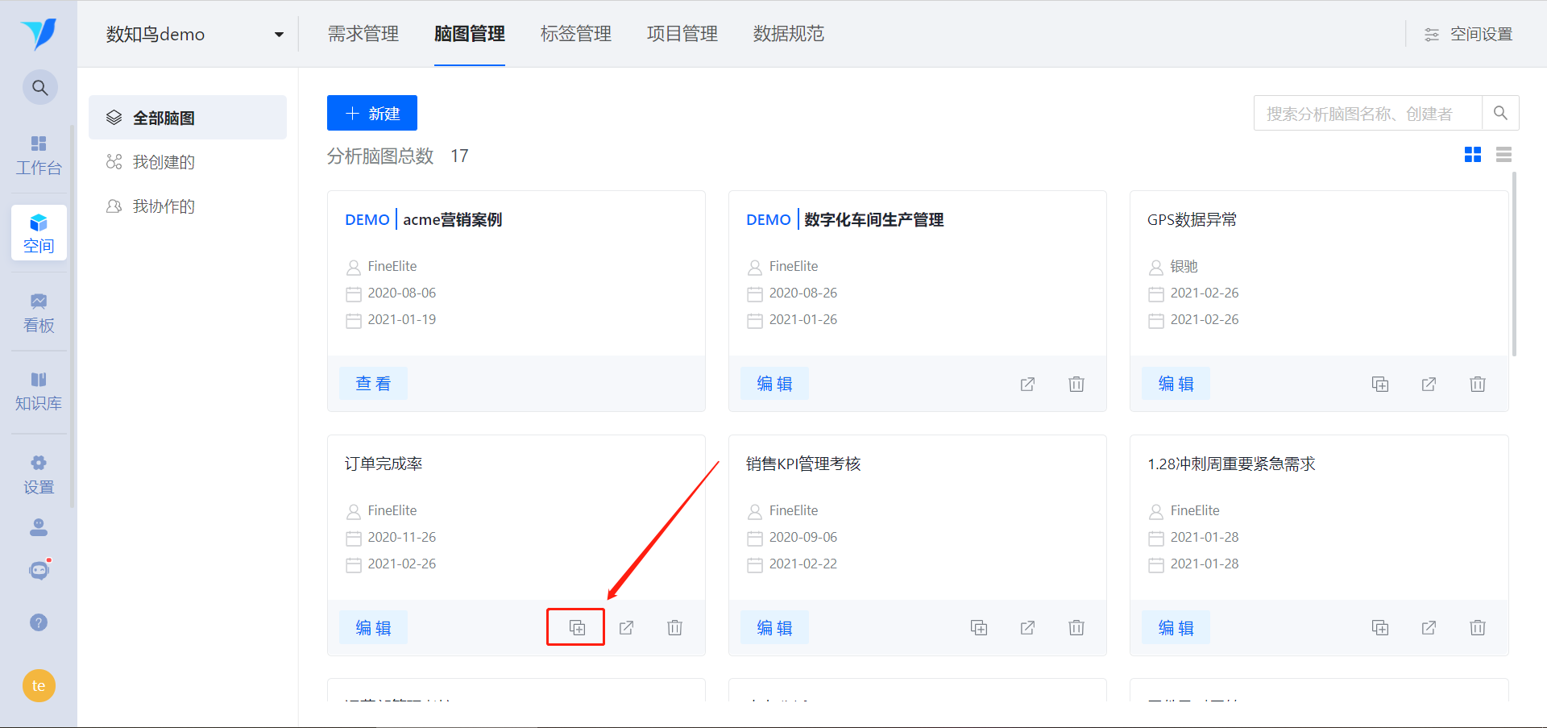Open 看板 from the sidebar
Viewport: 1547px width, 728px height.
pos(39,314)
